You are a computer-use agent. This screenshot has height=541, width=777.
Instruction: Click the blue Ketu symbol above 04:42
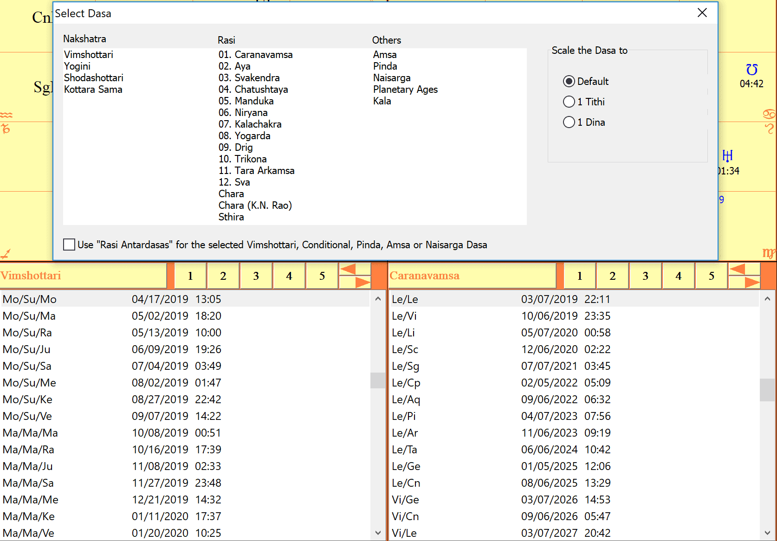tap(751, 70)
